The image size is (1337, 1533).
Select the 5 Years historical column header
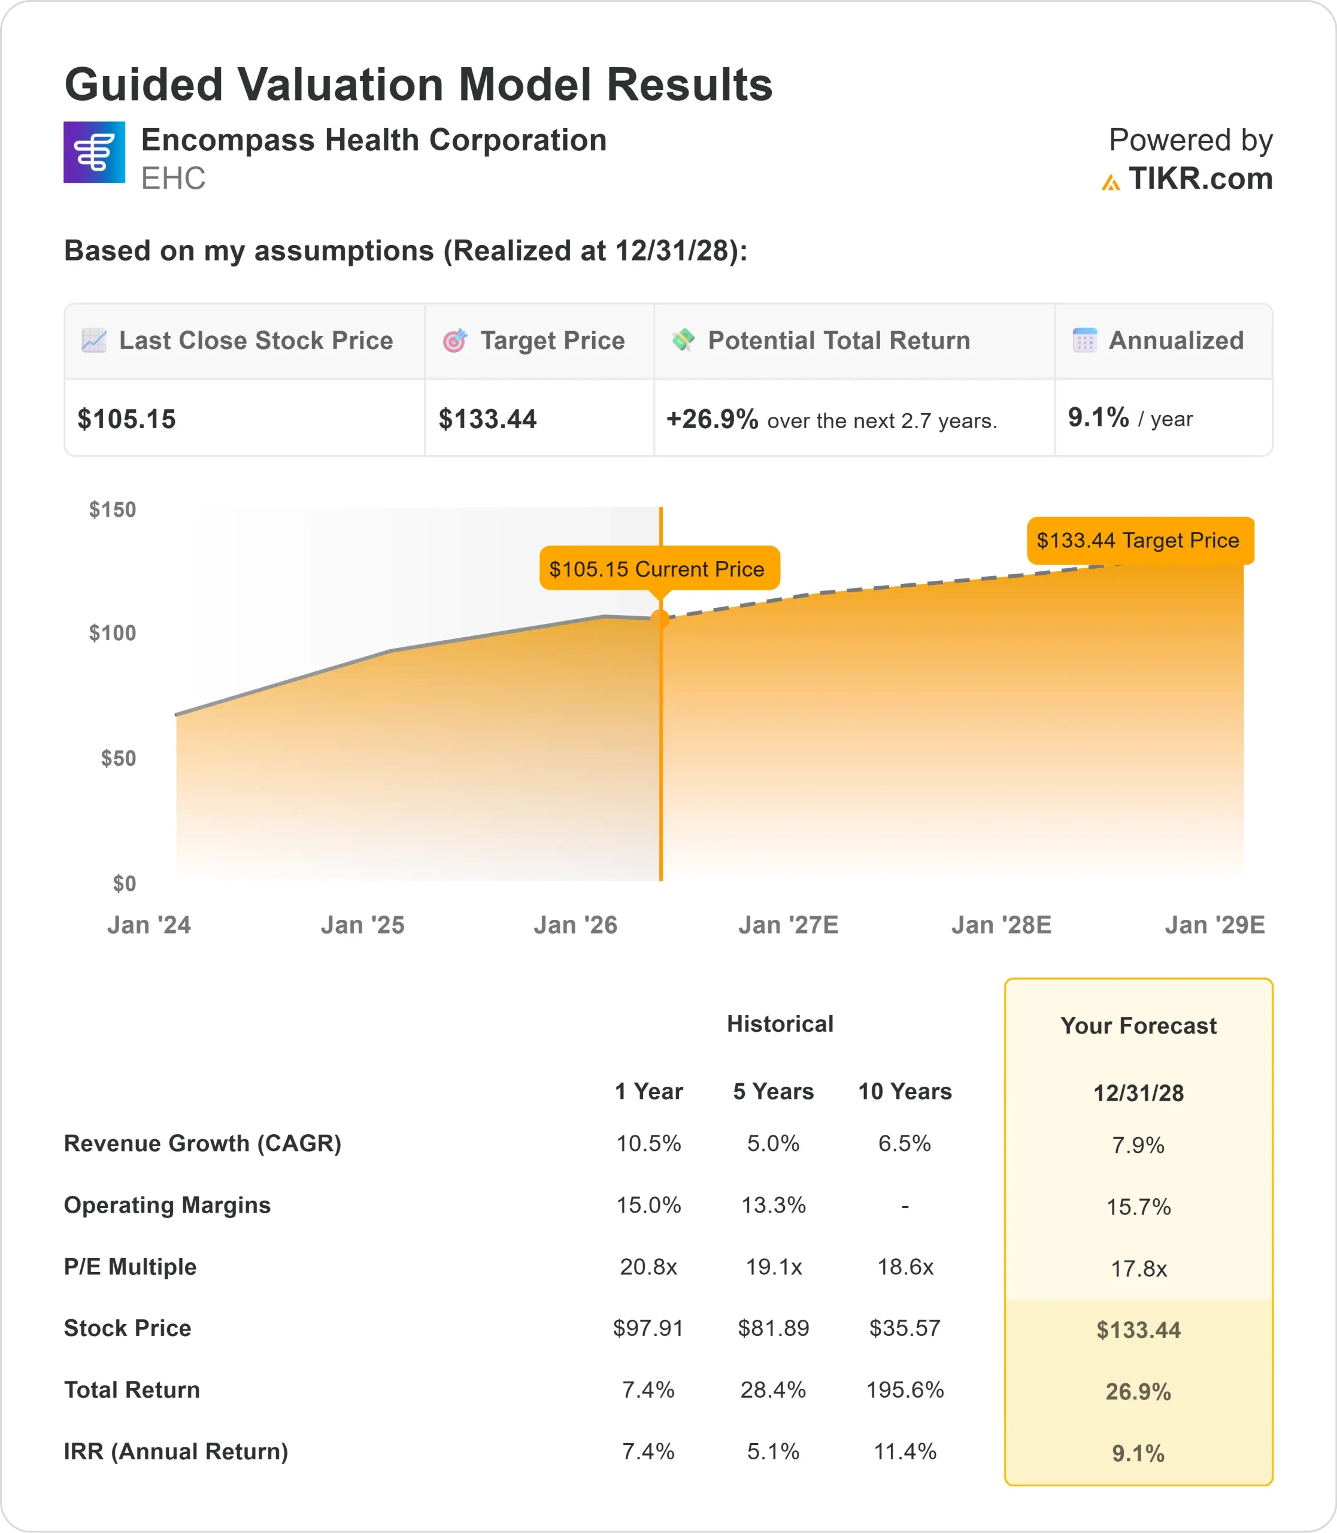point(773,1091)
